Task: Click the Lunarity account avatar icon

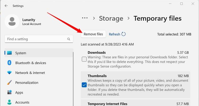Action: (12, 21)
